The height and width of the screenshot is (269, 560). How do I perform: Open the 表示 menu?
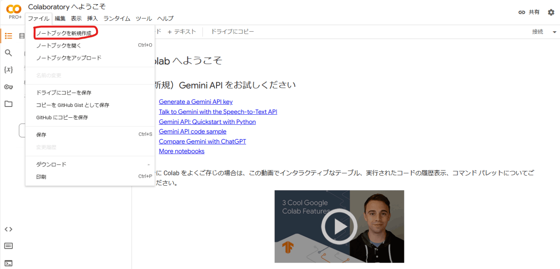pyautogui.click(x=76, y=18)
